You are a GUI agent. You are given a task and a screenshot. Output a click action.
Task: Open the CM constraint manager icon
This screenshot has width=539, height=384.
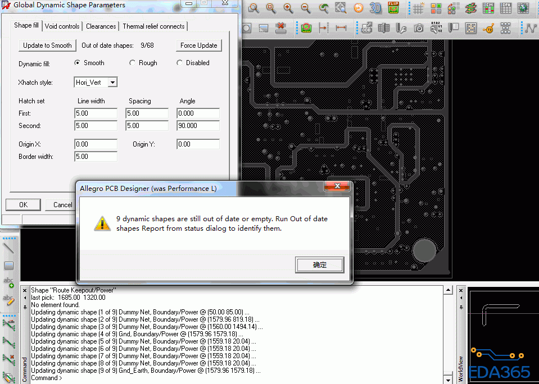click(488, 8)
